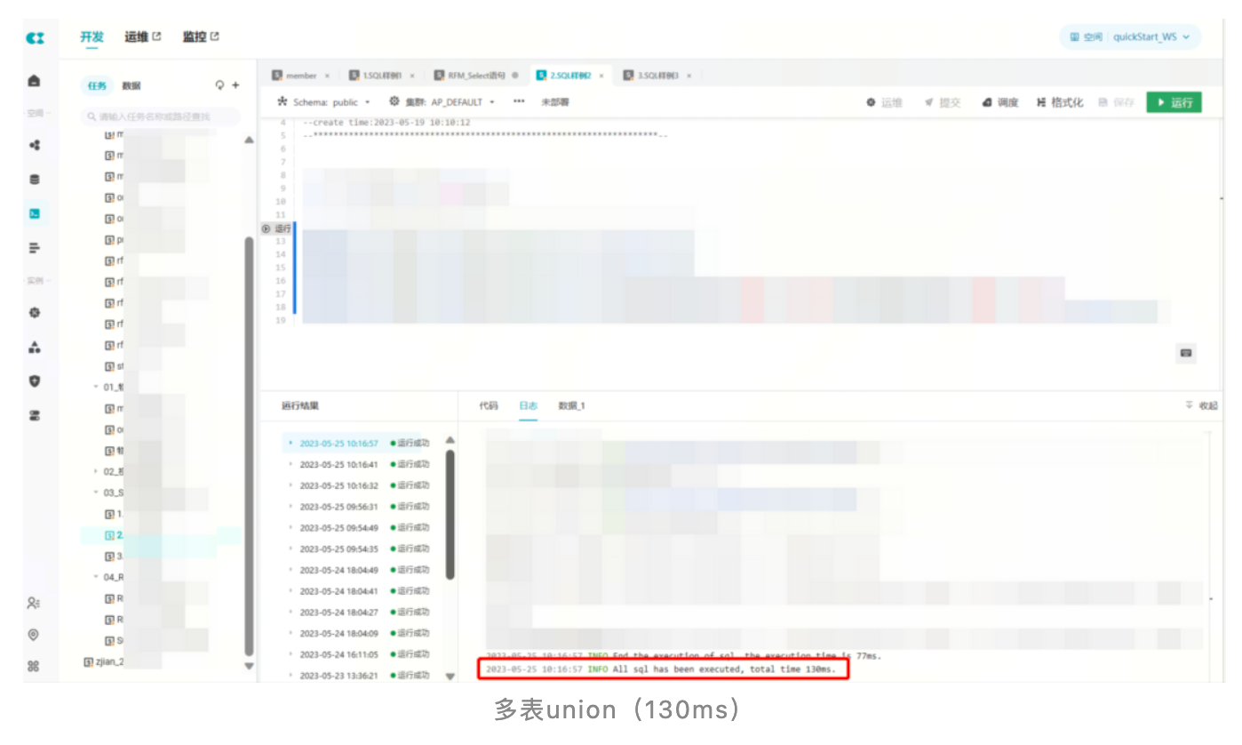Open the Schema public dropdown
This screenshot has width=1242, height=745.
325,102
